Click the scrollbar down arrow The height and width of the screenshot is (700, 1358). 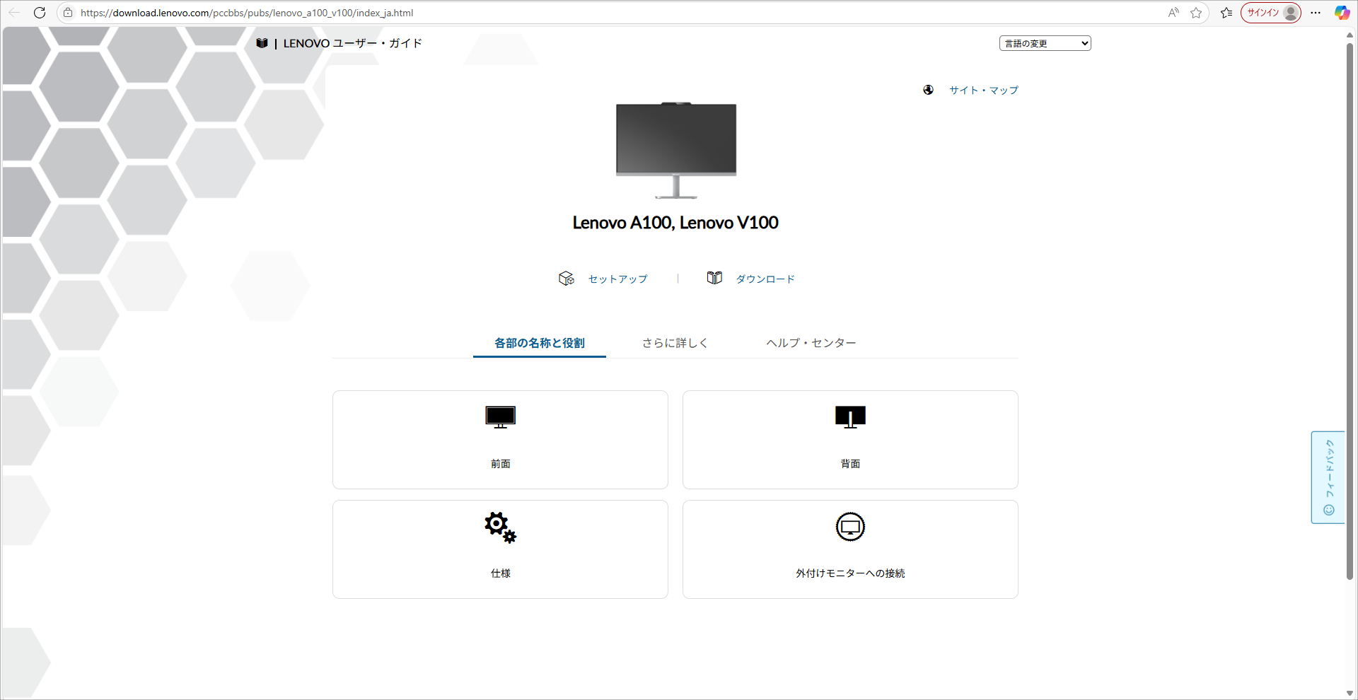tap(1351, 693)
